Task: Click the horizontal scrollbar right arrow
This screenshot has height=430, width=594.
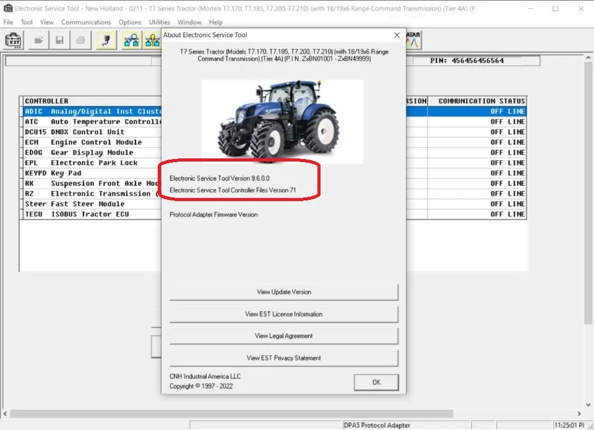Action: [579, 413]
